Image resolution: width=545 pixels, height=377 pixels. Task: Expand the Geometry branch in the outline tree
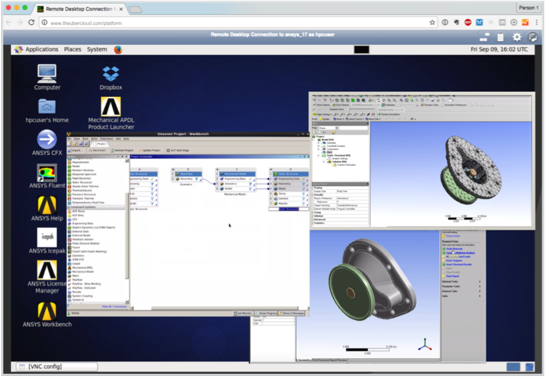[x=317, y=143]
